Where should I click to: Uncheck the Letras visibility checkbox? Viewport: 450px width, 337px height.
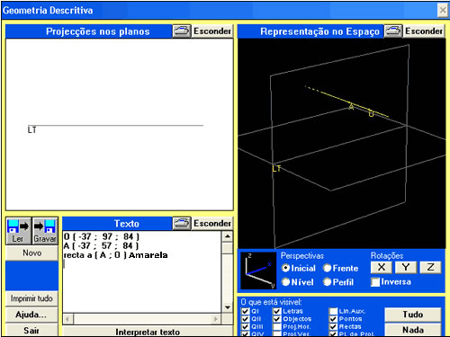click(277, 311)
